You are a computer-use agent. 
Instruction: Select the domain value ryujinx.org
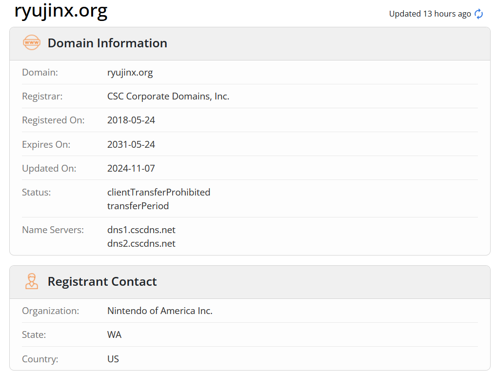click(130, 72)
